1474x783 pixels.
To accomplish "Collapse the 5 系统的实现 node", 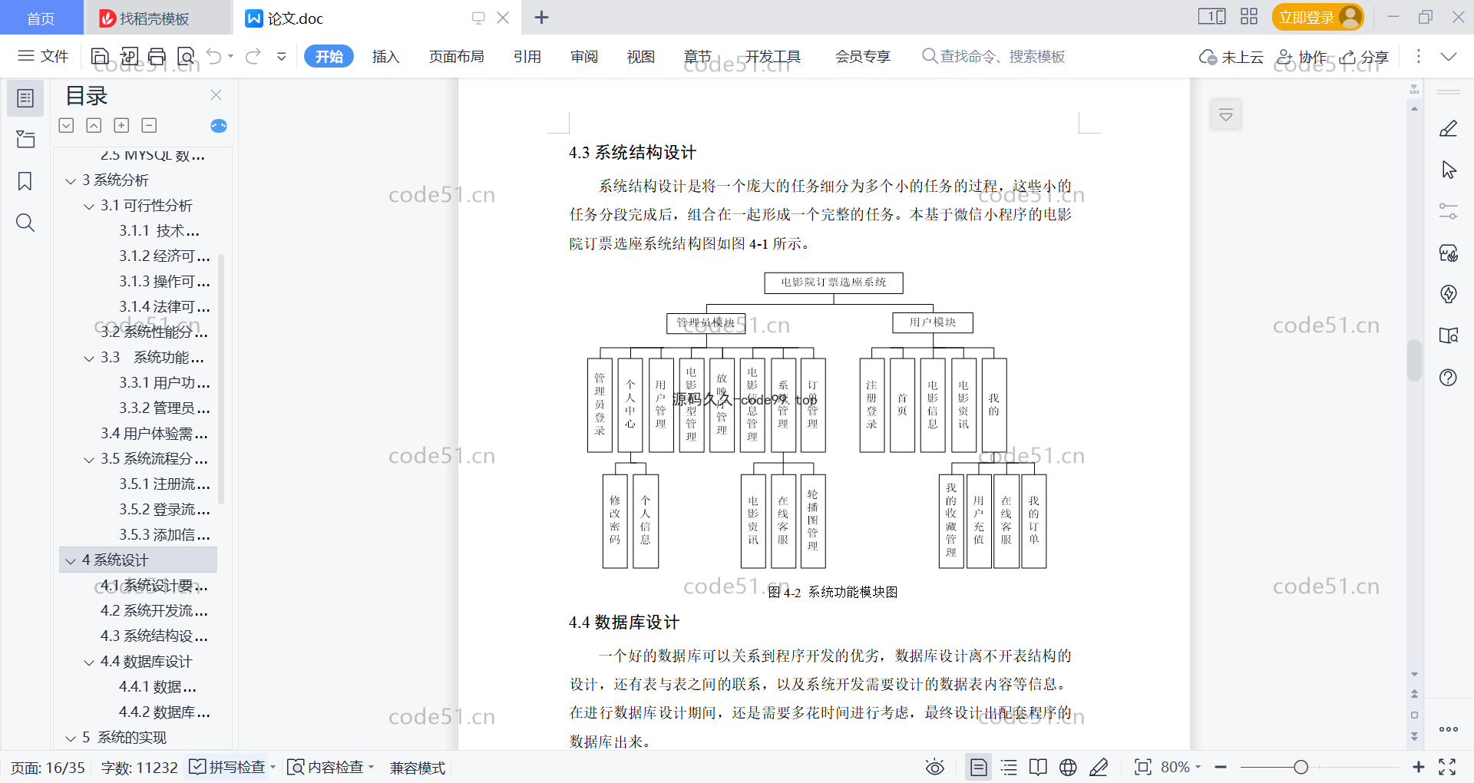I will [71, 738].
